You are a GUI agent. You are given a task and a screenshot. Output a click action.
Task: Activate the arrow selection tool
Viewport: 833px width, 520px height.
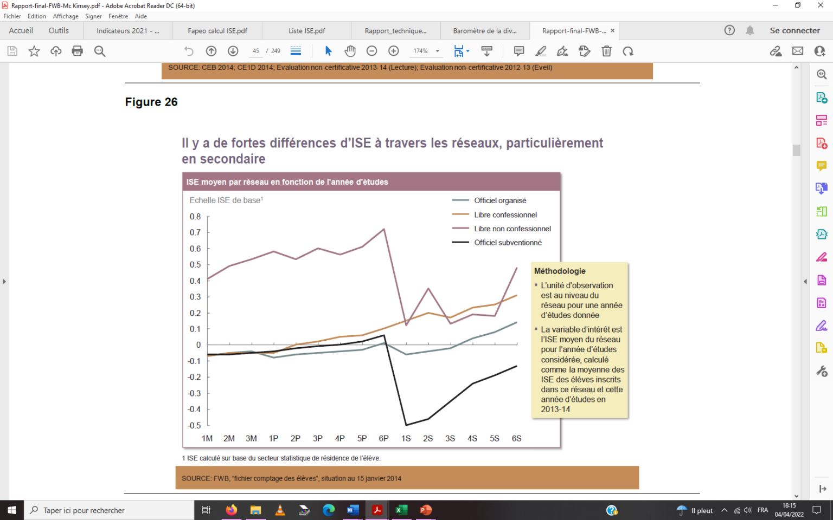328,51
